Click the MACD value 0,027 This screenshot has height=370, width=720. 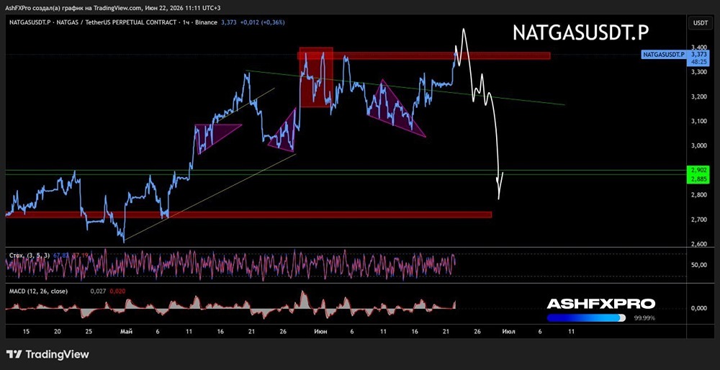click(97, 291)
